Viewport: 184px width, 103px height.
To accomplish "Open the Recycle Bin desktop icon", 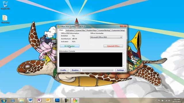I will pos(5,5).
